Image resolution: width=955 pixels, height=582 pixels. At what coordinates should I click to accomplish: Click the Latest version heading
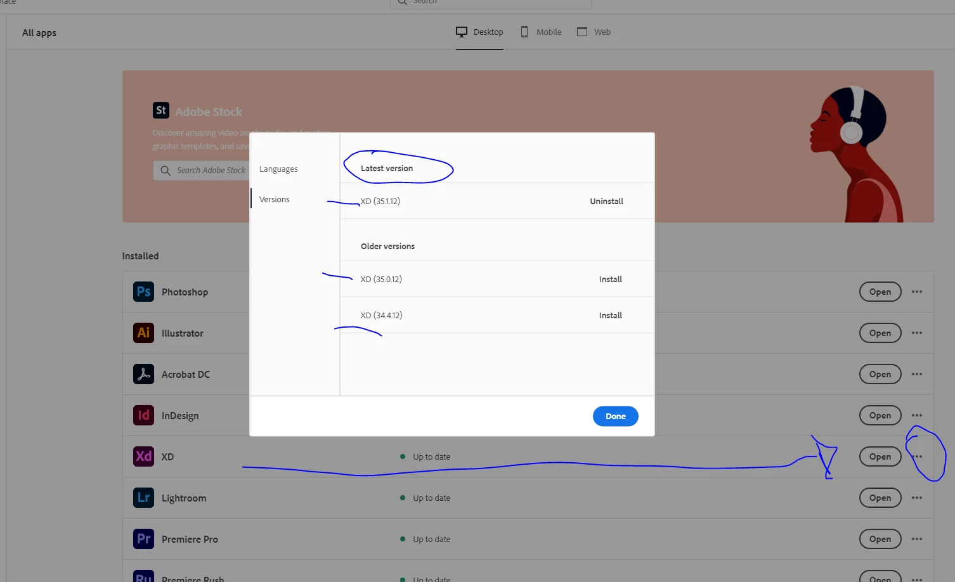387,168
